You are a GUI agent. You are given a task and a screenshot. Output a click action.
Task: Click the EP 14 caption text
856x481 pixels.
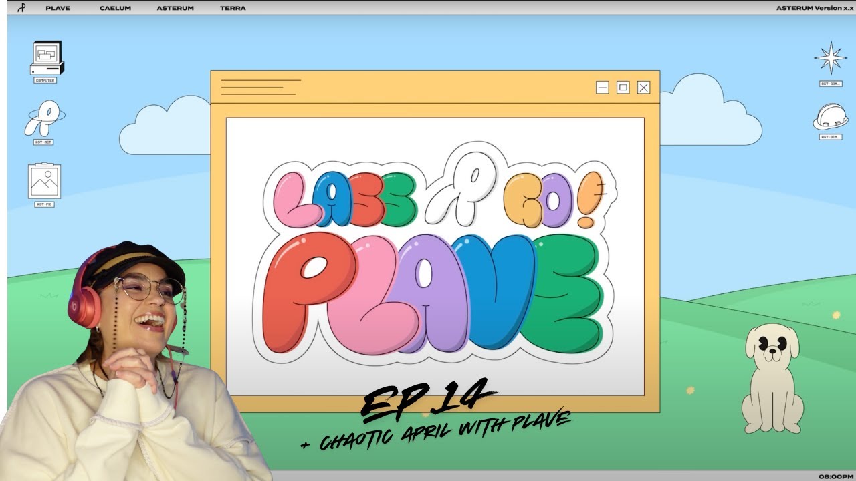(x=428, y=399)
